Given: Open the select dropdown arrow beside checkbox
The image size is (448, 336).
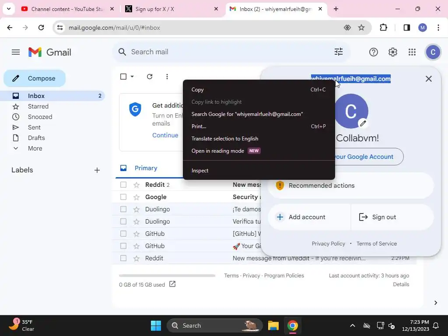Looking at the screenshot, I should point(132,77).
